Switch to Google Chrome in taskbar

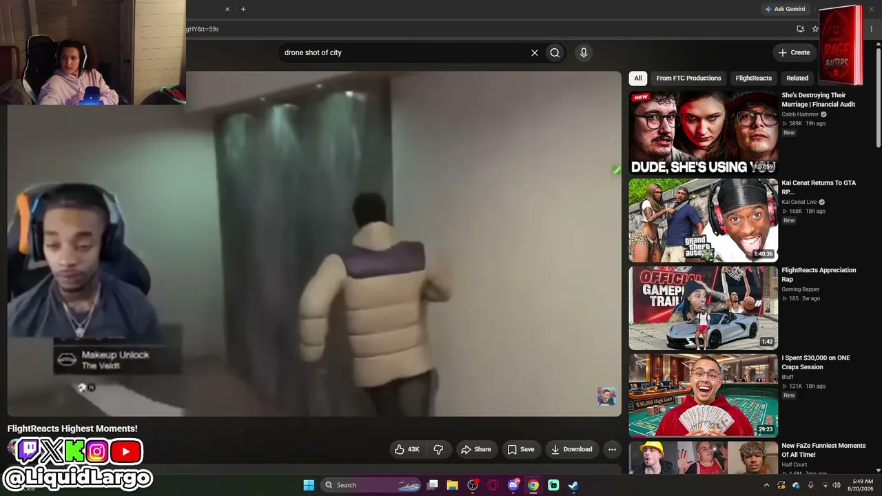click(533, 485)
